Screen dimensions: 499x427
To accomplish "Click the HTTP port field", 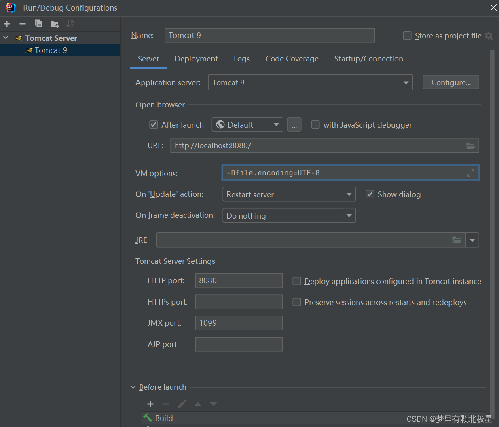I will (239, 281).
